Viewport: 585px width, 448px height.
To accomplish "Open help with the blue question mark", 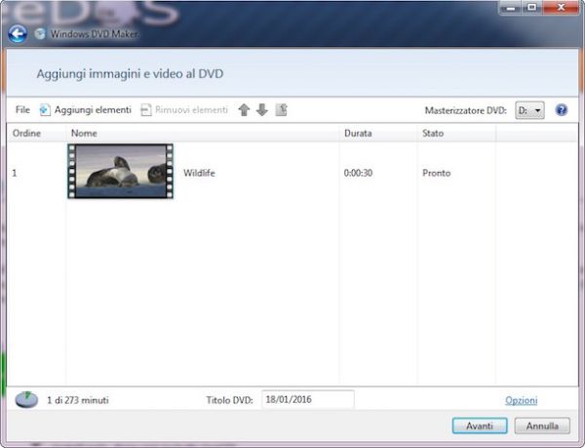I will 561,110.
